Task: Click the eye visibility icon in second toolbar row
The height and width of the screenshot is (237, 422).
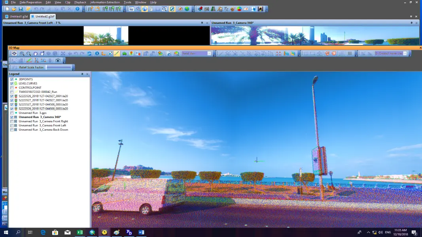Action: [58, 60]
